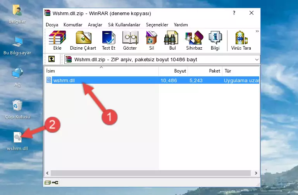This screenshot has height=195, width=298.
Task: Click the 5,243 packed size value
Action: [196, 80]
